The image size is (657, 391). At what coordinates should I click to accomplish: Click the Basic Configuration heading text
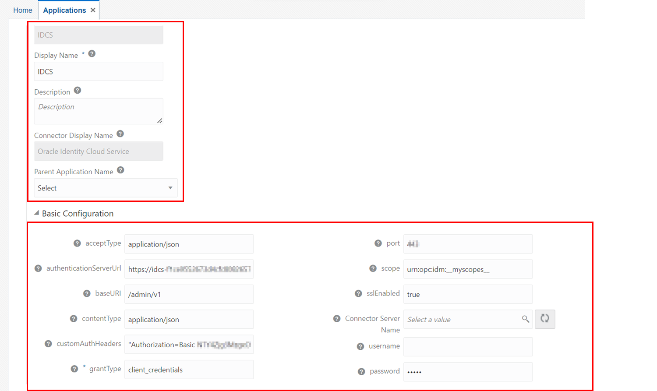coord(78,213)
